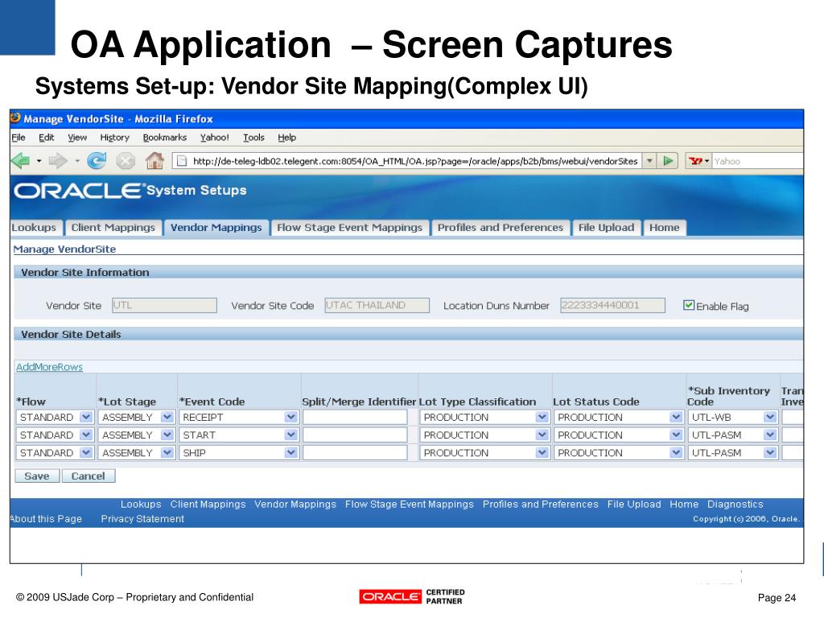Open the URL bar history dropdown
The width and height of the screenshot is (824, 618).
649,161
